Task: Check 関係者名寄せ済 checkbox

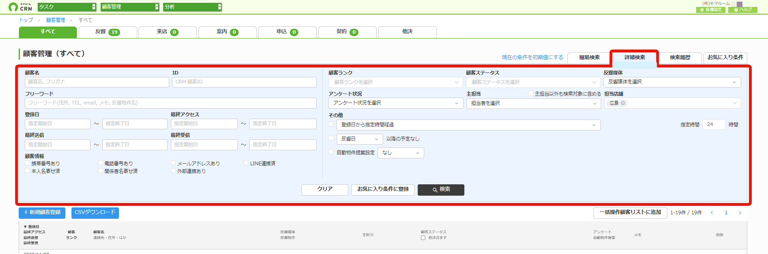Action: [101, 171]
